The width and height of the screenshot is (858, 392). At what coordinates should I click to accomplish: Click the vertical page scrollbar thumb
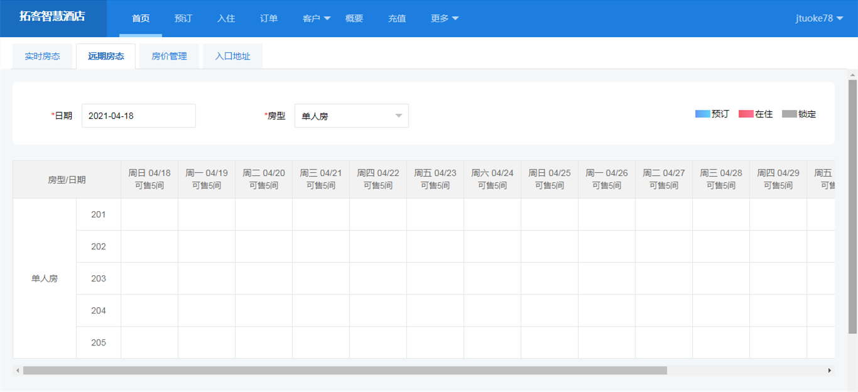click(x=853, y=206)
